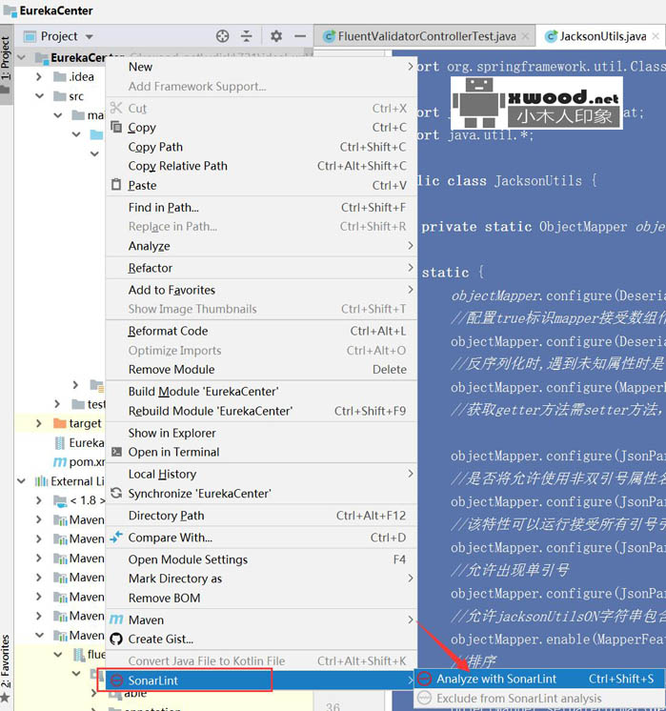666x711 pixels.
Task: Open the Project view dropdown arrow
Action: tap(90, 37)
